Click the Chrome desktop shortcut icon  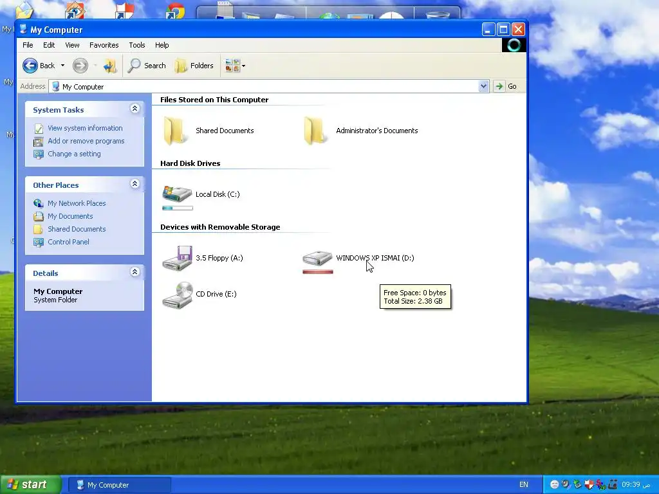(x=174, y=10)
